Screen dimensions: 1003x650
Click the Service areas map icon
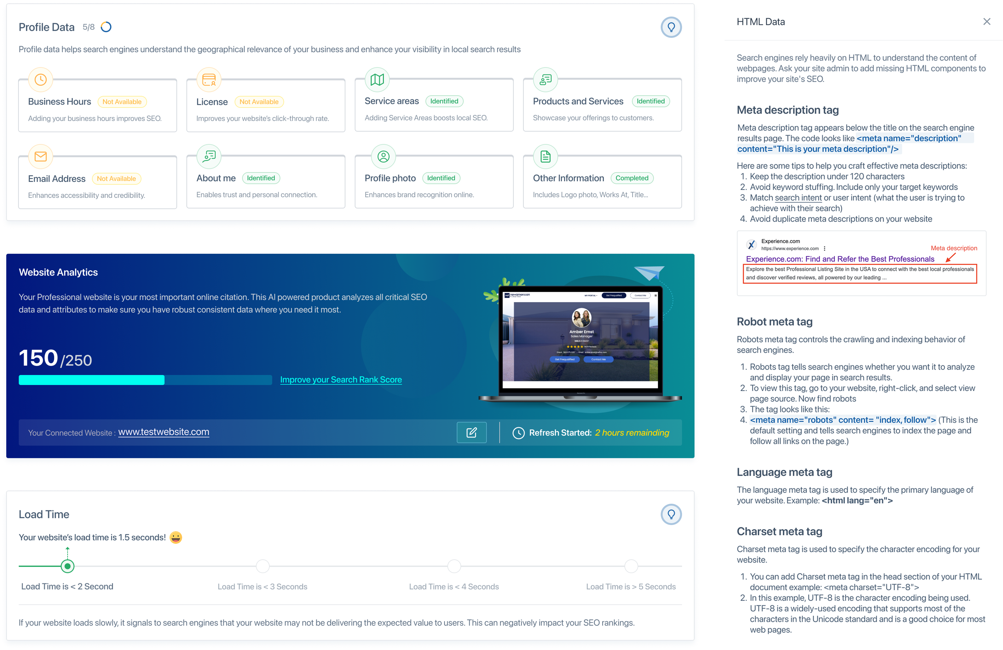pyautogui.click(x=377, y=80)
